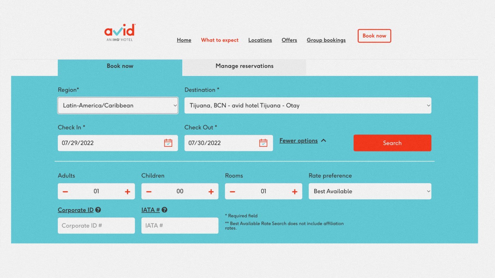Click the Adults value 01
The height and width of the screenshot is (278, 495).
(x=96, y=191)
